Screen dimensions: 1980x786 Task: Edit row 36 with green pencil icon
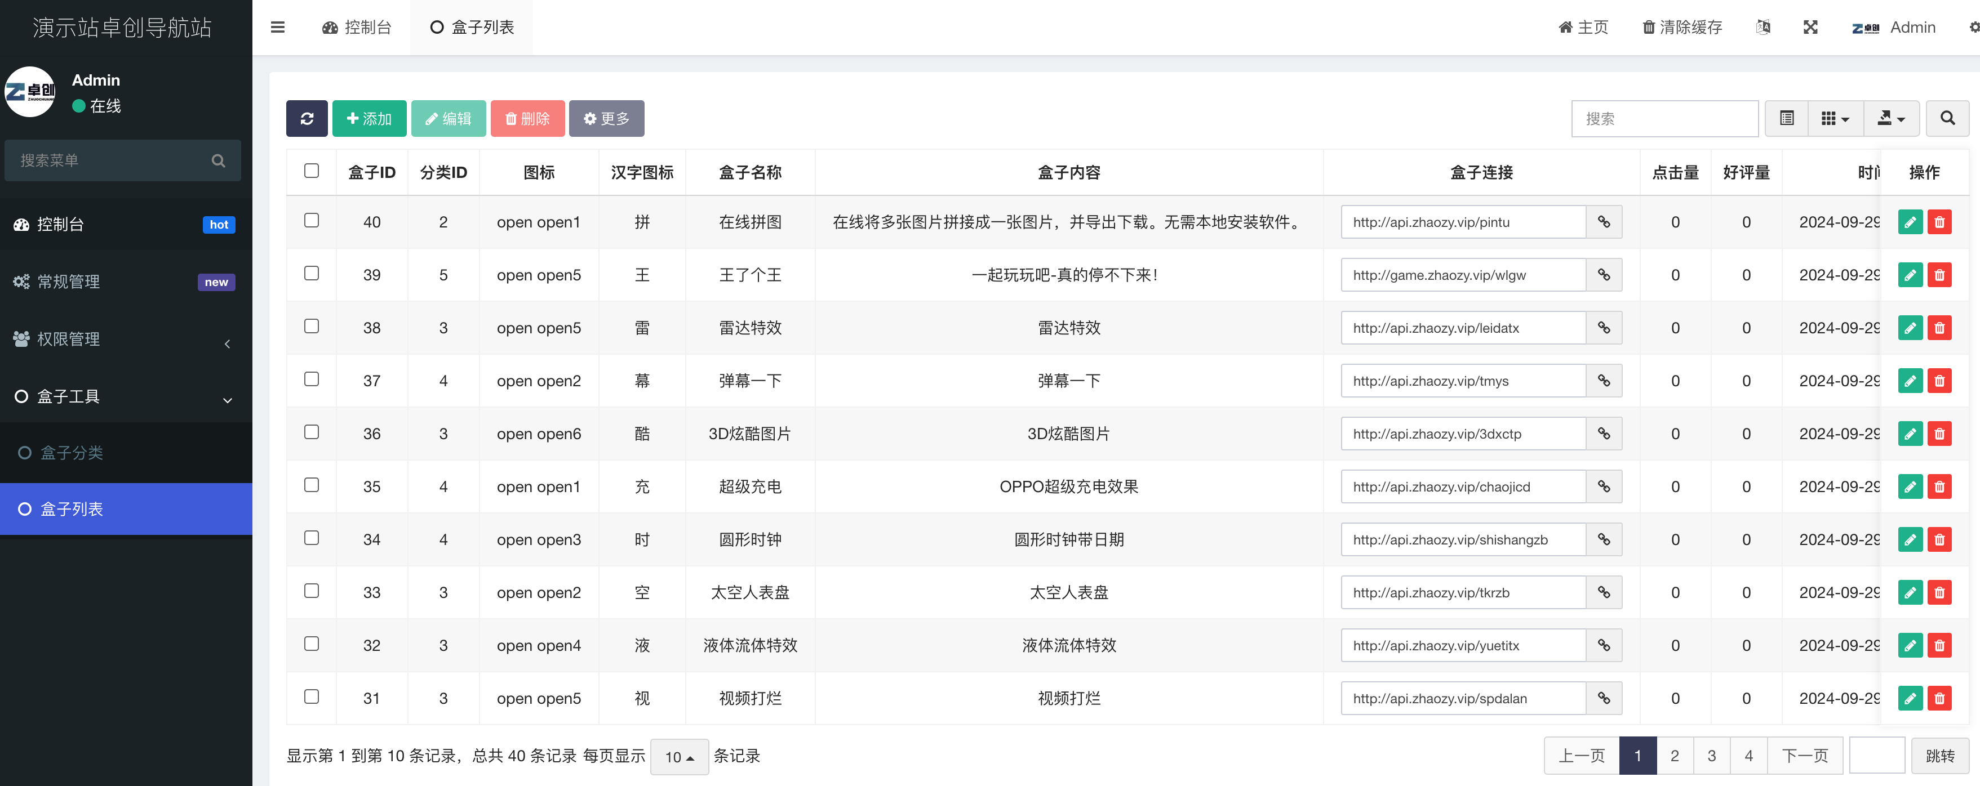(1910, 434)
